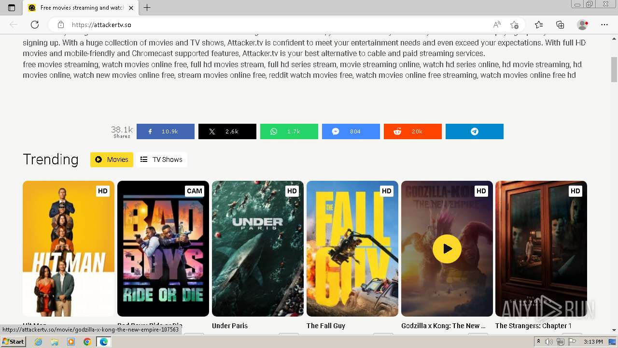Screen dimensions: 618x348
Task: Share on Reddit button 20k
Action: [412, 131]
